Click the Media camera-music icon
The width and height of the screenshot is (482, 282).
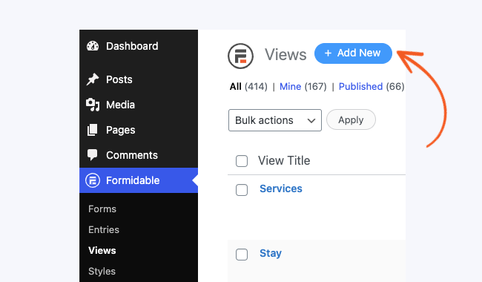[93, 105]
